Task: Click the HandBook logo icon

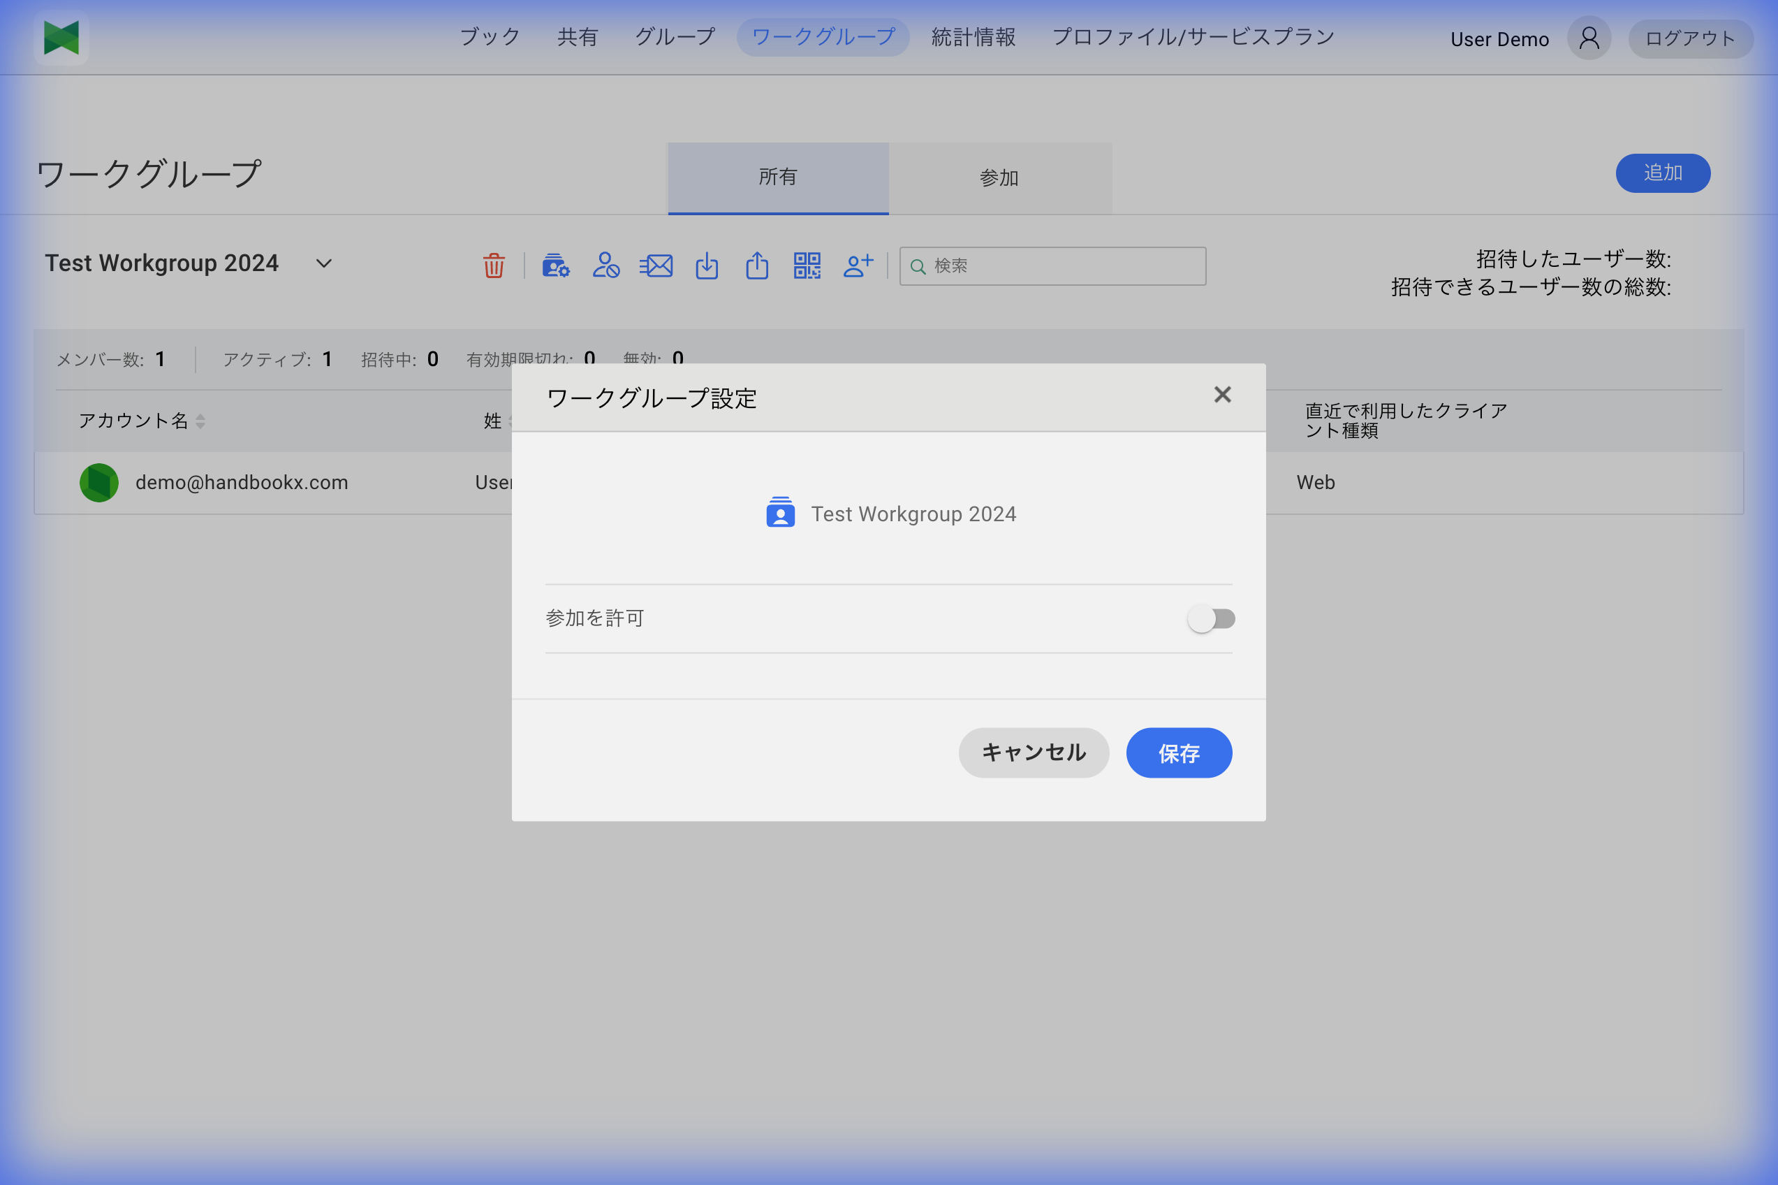Action: coord(61,38)
